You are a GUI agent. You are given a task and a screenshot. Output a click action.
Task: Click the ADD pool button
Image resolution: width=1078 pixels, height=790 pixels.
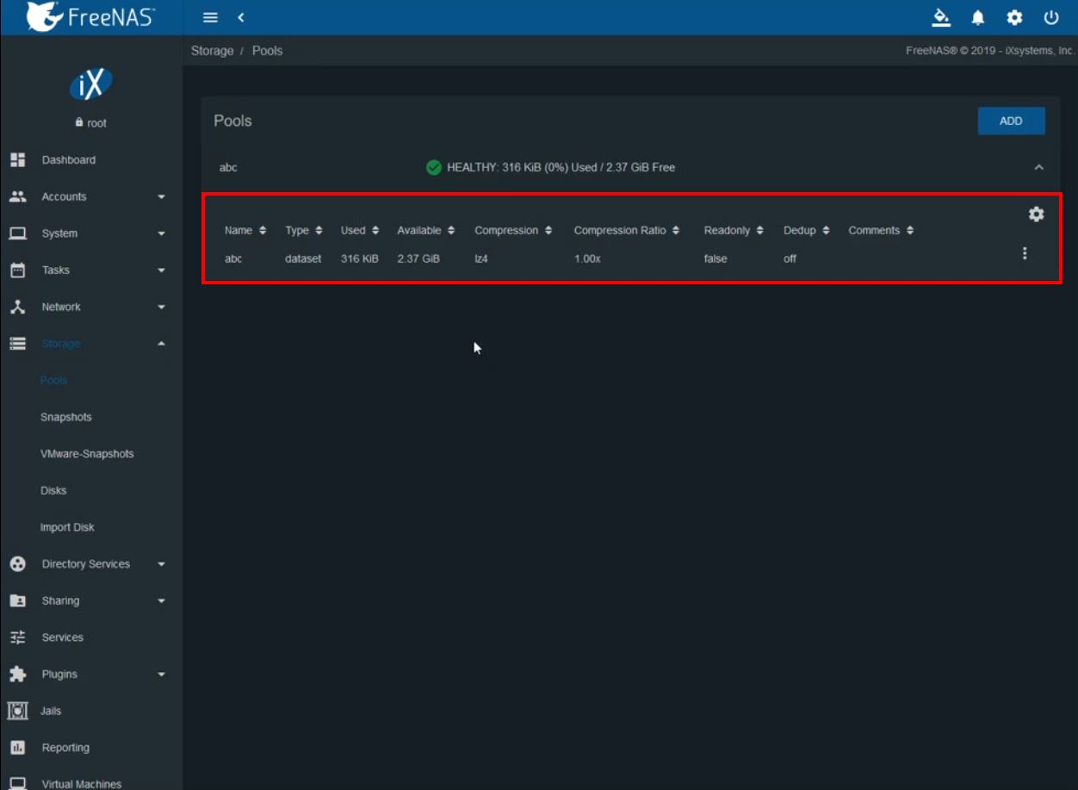click(1011, 121)
